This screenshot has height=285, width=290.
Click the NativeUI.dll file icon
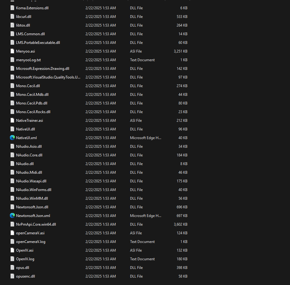click(x=12, y=129)
